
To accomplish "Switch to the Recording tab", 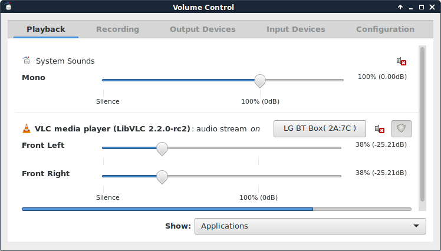I will (x=117, y=29).
